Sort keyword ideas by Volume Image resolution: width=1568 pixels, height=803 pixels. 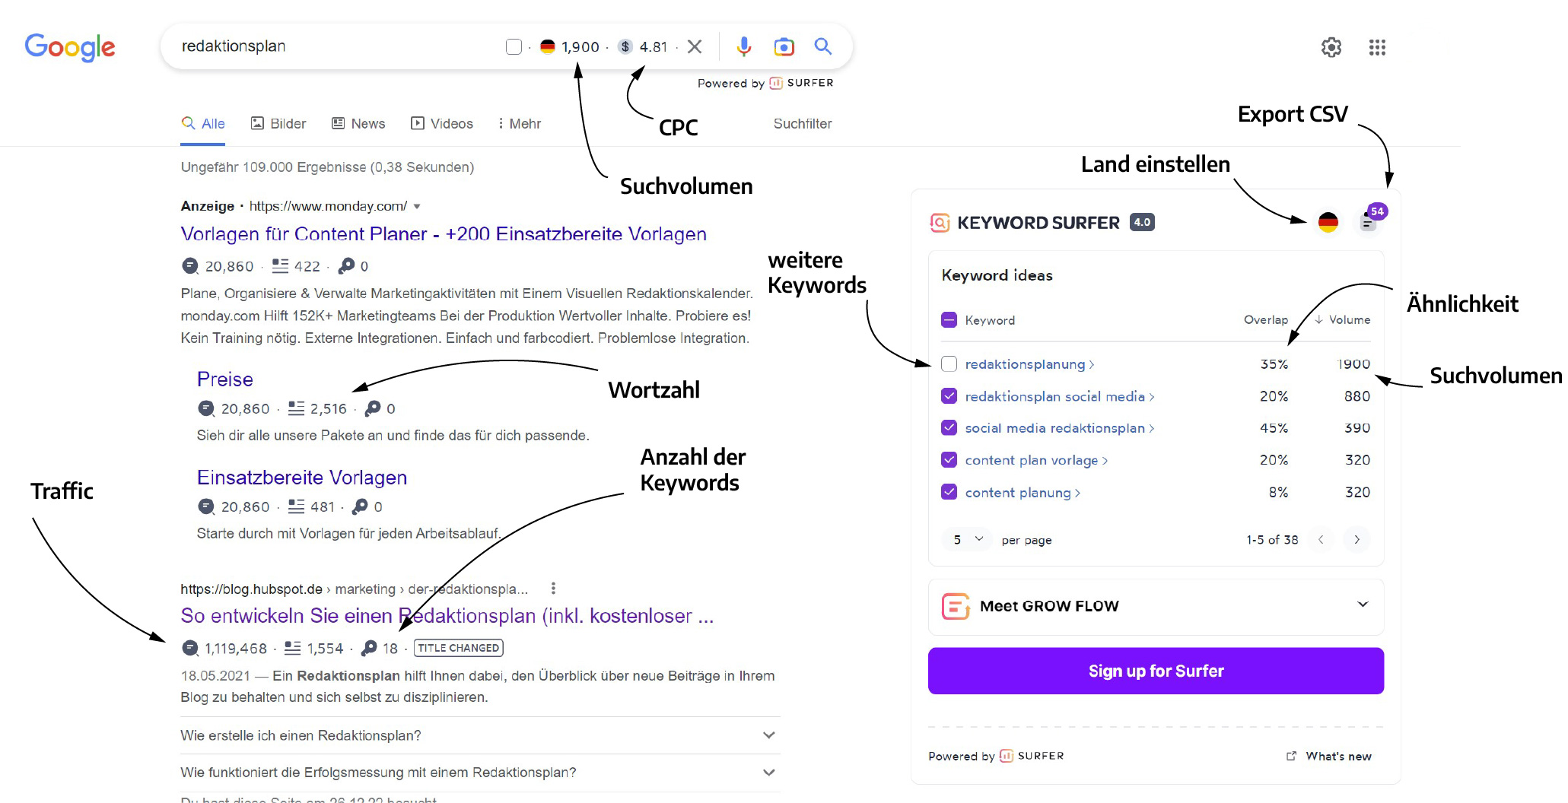(x=1343, y=319)
